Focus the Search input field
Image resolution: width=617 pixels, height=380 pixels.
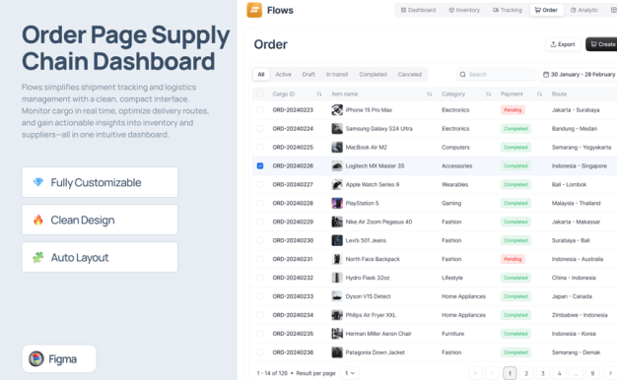pyautogui.click(x=496, y=74)
